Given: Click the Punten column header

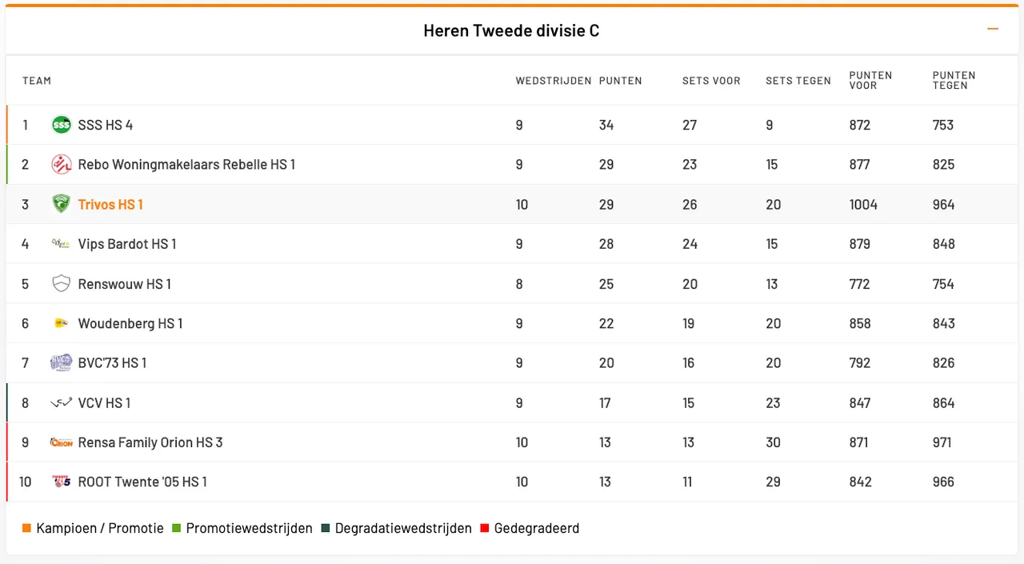Looking at the screenshot, I should tap(620, 81).
